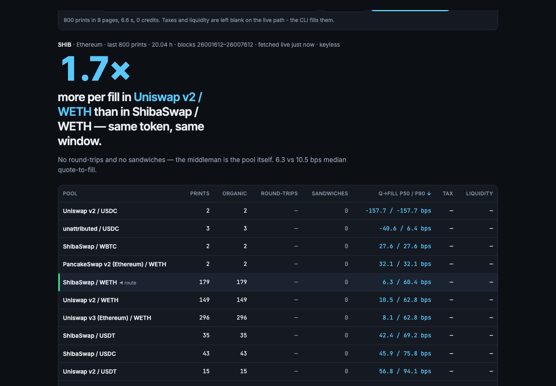
Task: Click the blocks 26001612–26007612 text
Action: (x=215, y=45)
